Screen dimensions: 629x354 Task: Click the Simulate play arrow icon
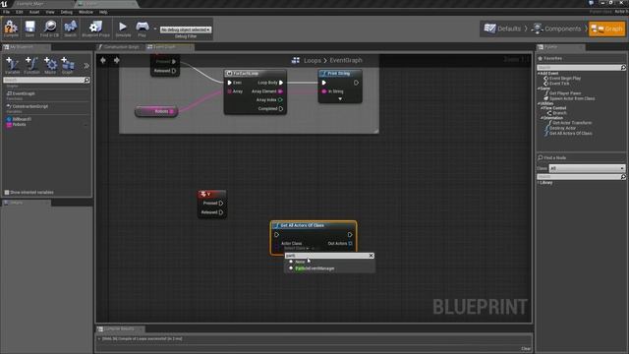pos(123,27)
